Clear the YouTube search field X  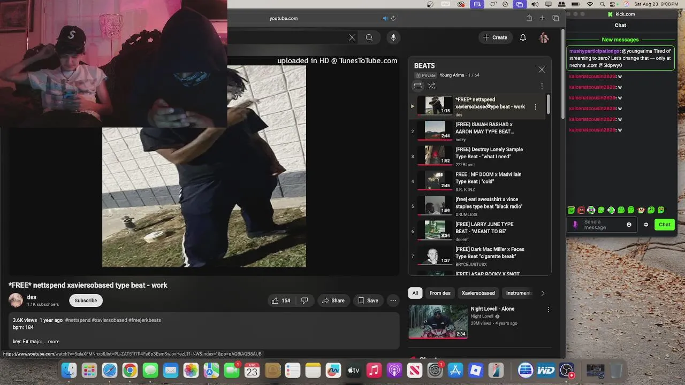[352, 37]
